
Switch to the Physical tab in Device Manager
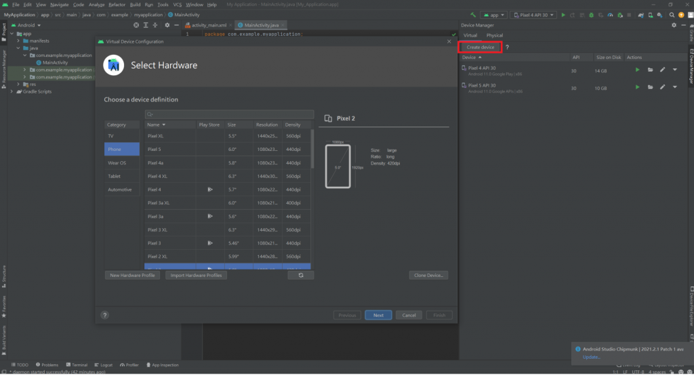[494, 35]
